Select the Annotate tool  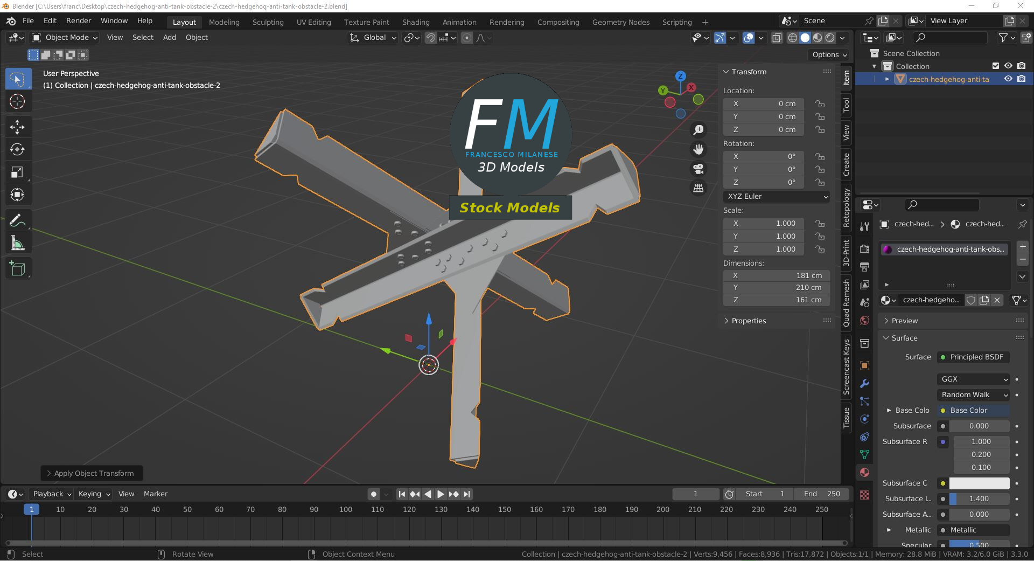click(17, 220)
